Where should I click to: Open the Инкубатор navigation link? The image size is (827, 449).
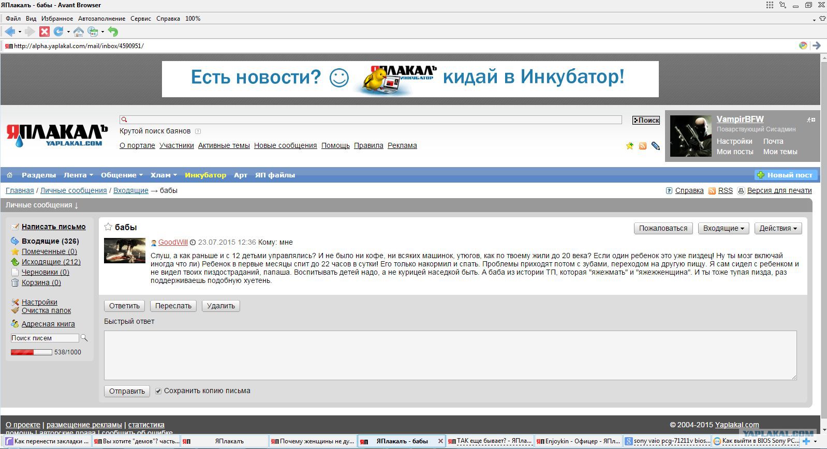click(205, 175)
